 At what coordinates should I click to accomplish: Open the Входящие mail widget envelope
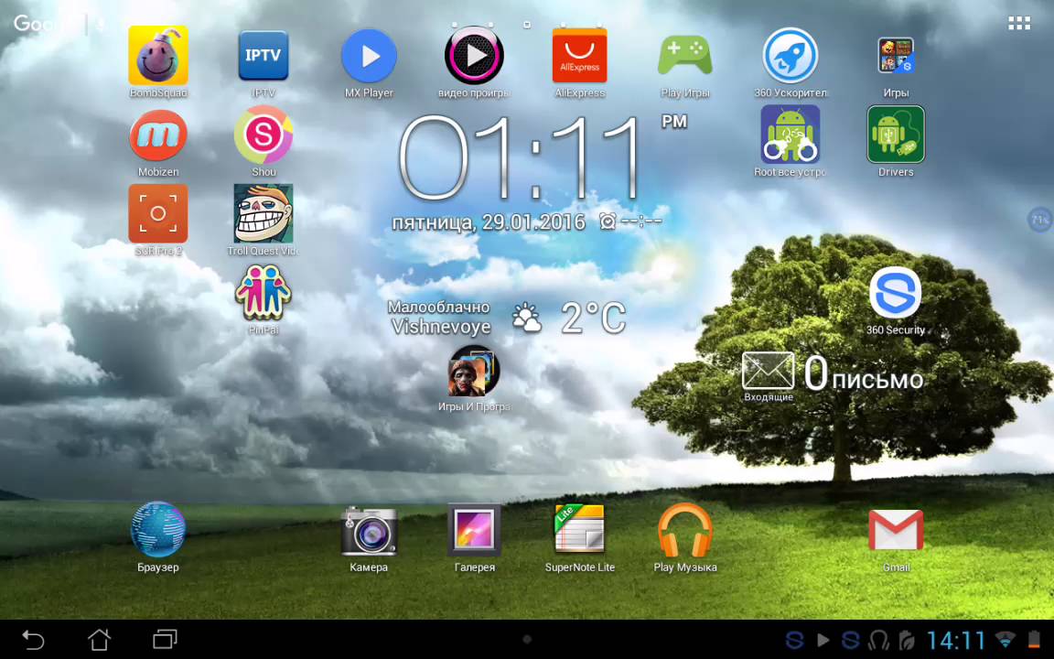coord(768,371)
